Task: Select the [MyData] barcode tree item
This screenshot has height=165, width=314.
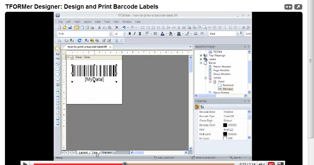Action: (x=228, y=89)
